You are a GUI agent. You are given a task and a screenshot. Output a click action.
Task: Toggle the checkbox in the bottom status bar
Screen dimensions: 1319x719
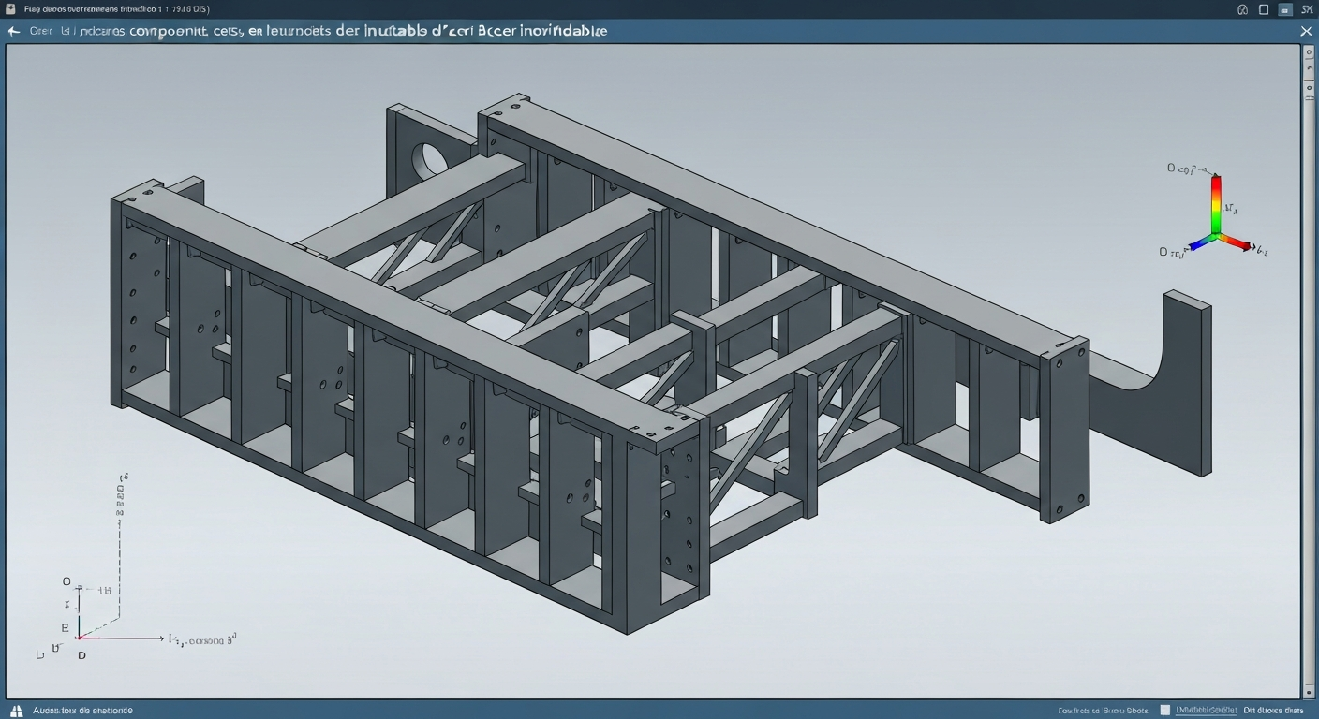pyautogui.click(x=1164, y=710)
